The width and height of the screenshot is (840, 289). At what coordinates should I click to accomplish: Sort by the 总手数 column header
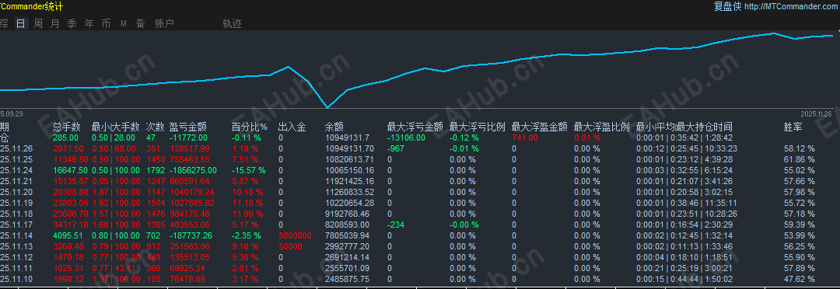[x=66, y=127]
